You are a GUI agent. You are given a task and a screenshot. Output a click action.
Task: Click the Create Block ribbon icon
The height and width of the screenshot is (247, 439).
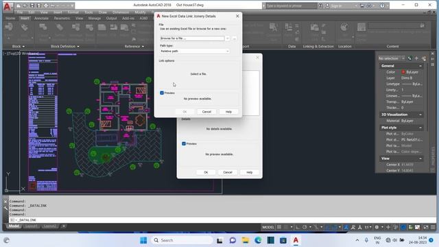click(x=43, y=27)
